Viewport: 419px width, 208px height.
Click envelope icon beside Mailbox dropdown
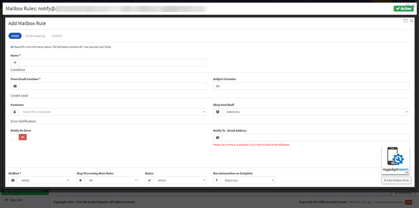point(13,180)
